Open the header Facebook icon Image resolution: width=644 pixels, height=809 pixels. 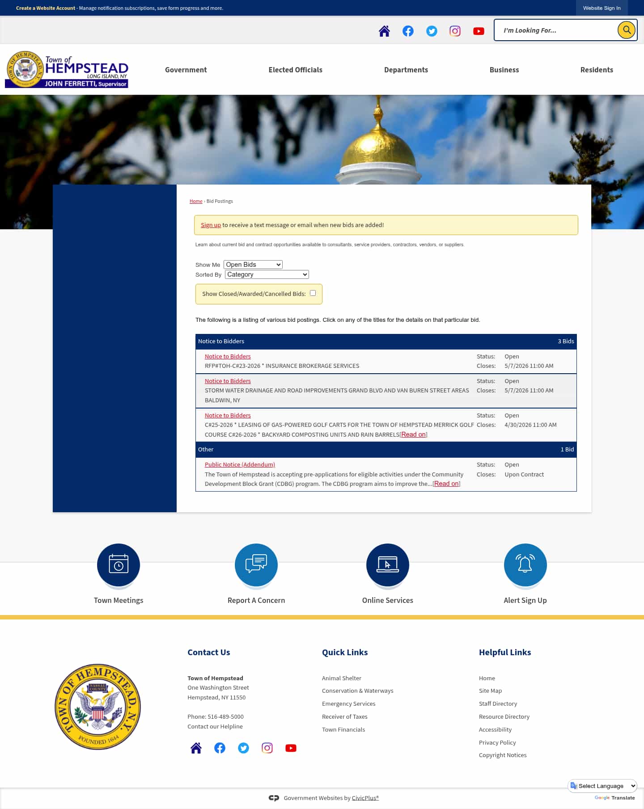(408, 31)
